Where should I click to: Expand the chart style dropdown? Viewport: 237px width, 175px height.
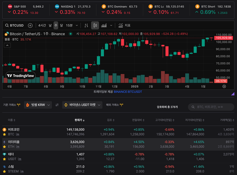tap(111, 25)
